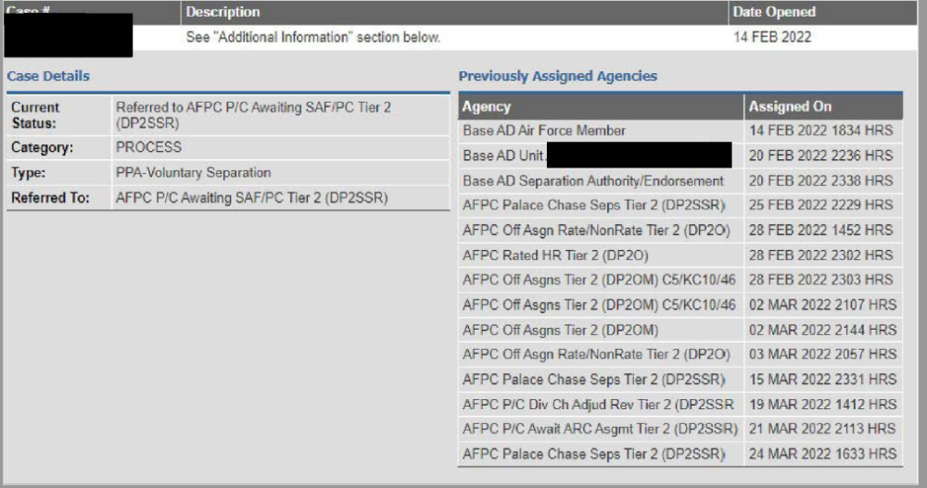The width and height of the screenshot is (927, 488).
Task: Click the Referred To field value
Action: point(251,197)
